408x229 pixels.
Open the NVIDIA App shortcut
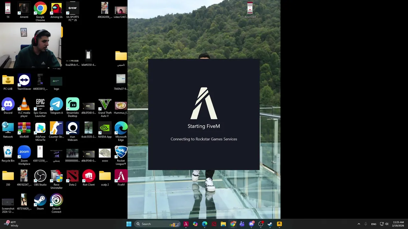click(105, 130)
